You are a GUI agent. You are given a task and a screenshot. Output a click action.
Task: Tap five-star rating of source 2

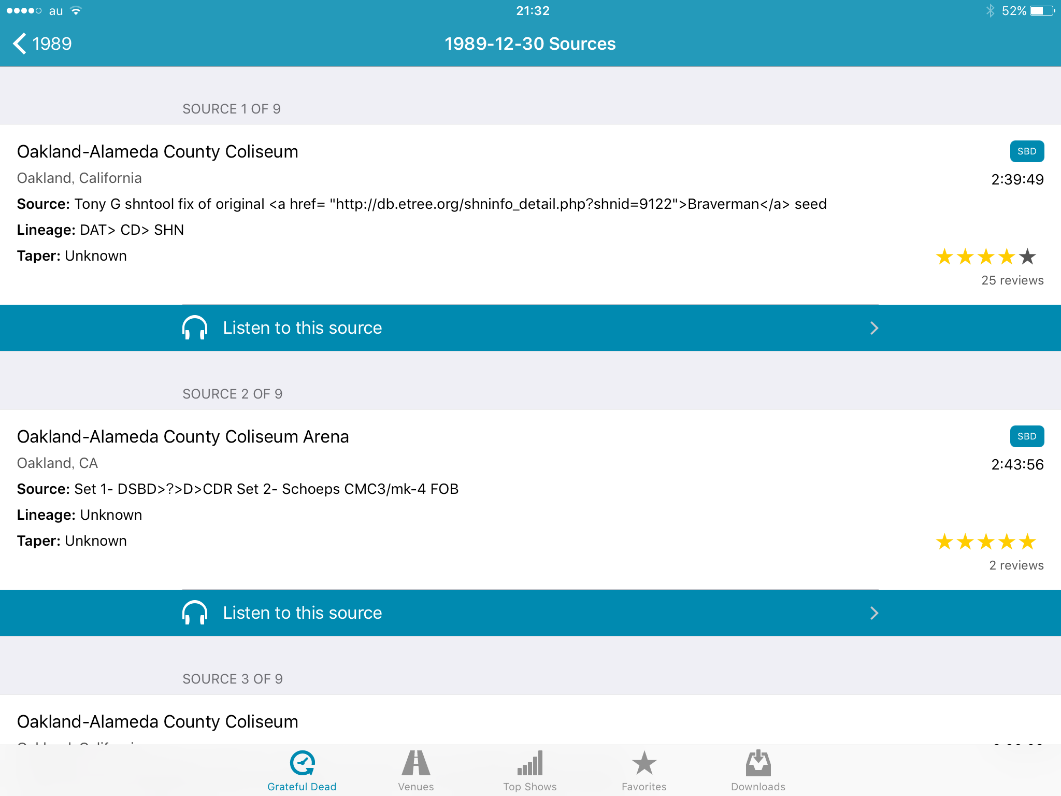click(986, 542)
